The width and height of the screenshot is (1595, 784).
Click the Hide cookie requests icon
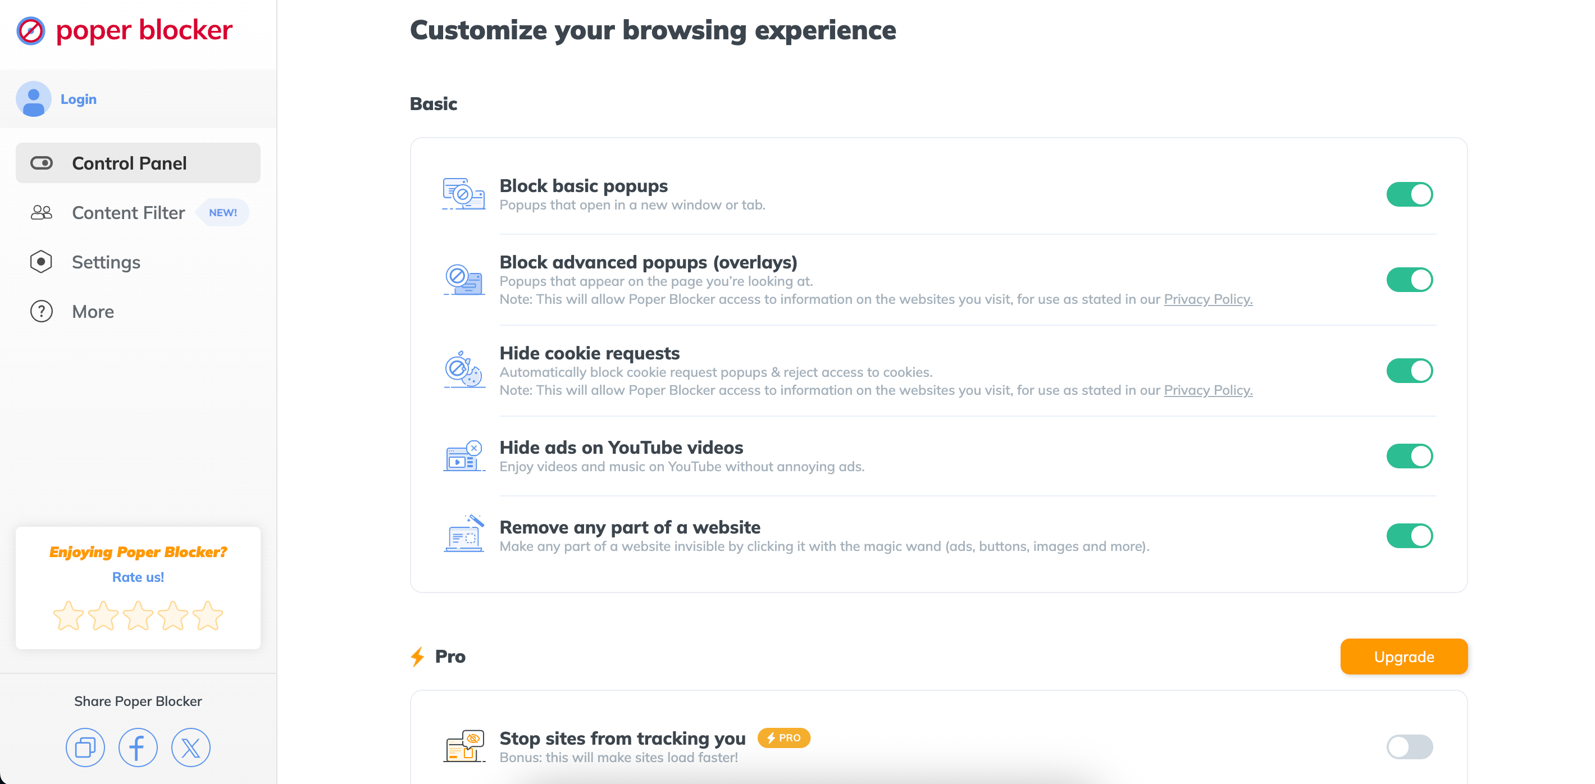pos(464,370)
